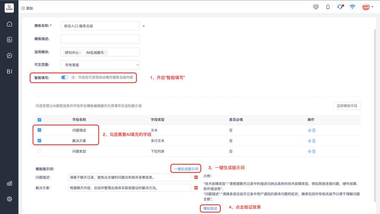
Task: Toggle the select-all checkbox in the table header
Action: tap(39, 120)
